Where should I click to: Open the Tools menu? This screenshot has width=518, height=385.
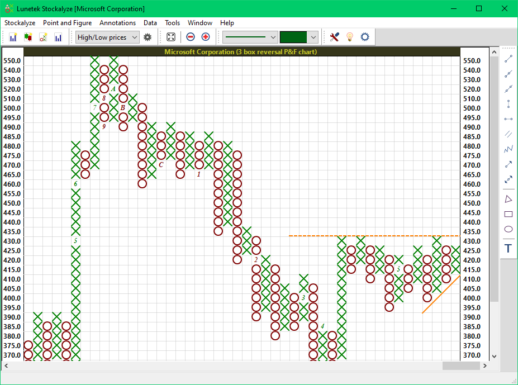173,23
